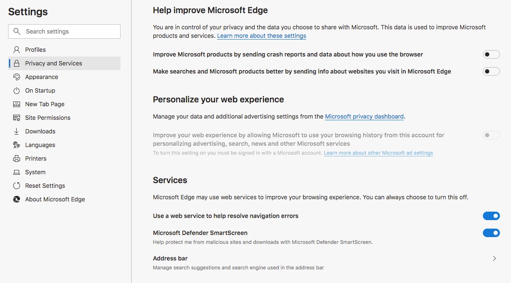Enable sending crash reports to Microsoft
Image resolution: width=511 pixels, height=283 pixels.
pyautogui.click(x=491, y=54)
